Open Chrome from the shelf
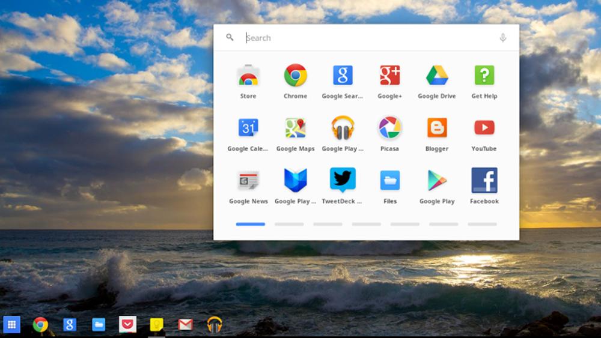Screen dimensions: 601x338 (x=40, y=325)
